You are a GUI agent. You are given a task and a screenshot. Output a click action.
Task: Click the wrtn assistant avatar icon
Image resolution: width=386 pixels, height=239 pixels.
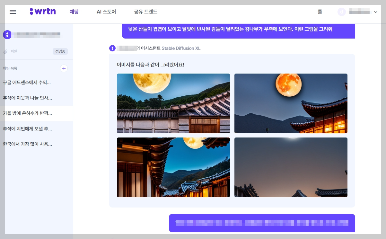click(112, 48)
